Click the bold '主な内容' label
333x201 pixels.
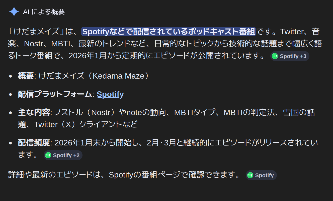pos(34,113)
